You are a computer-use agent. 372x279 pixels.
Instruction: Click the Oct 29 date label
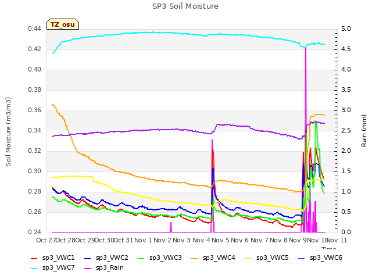(x=85, y=240)
